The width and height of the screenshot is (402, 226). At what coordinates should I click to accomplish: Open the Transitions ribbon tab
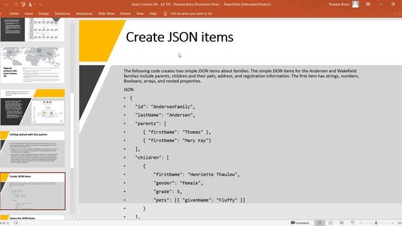(x=62, y=14)
